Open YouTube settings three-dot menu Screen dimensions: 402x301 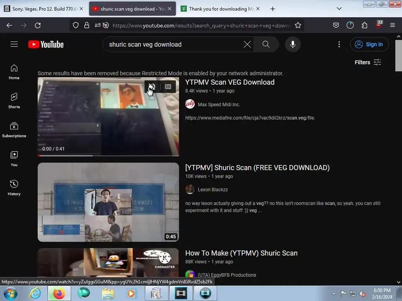(339, 44)
